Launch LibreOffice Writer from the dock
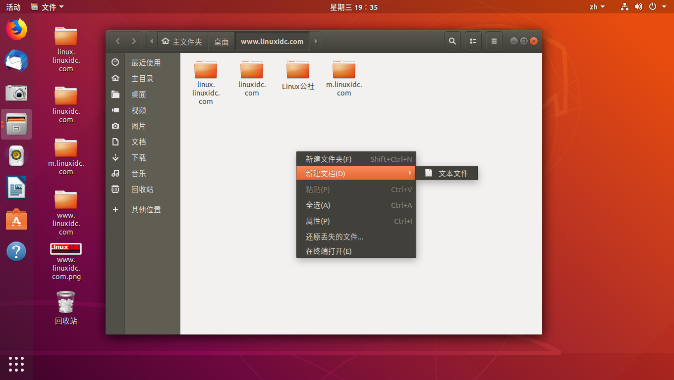This screenshot has width=674, height=380. [x=16, y=188]
